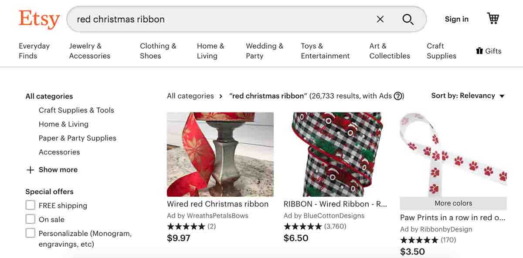Image resolution: width=523 pixels, height=258 pixels.
Task: Expand the Craft Supplies & Tools category
Action: click(76, 110)
